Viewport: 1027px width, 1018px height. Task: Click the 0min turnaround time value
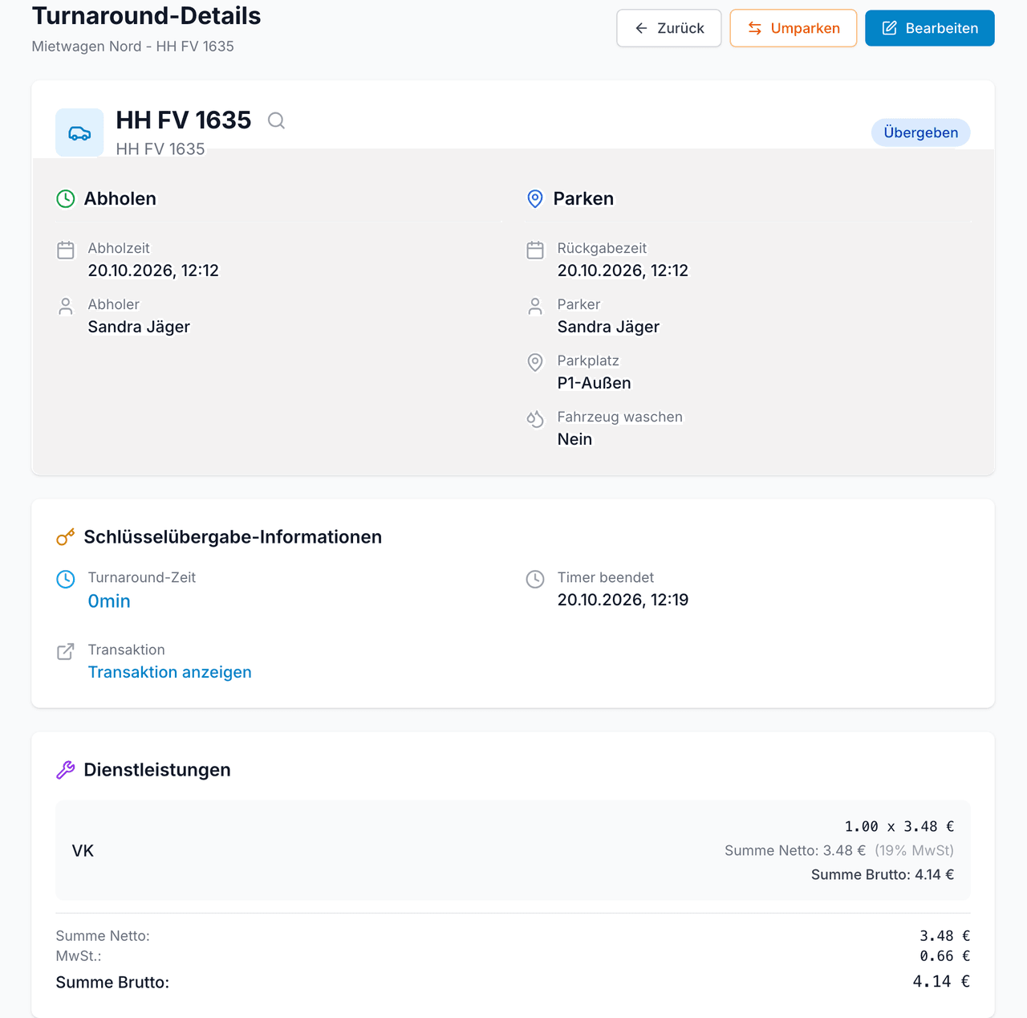pyautogui.click(x=109, y=601)
